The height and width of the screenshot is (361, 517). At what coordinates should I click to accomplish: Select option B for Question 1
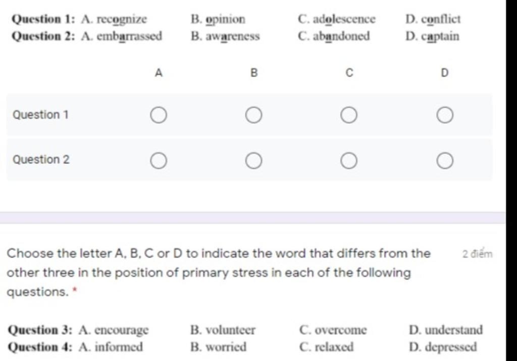(x=253, y=115)
